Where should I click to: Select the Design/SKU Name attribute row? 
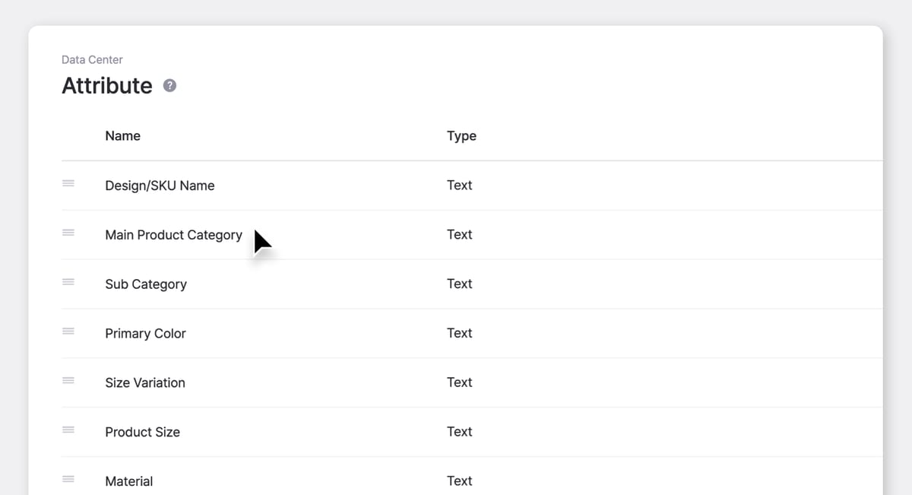[160, 186]
